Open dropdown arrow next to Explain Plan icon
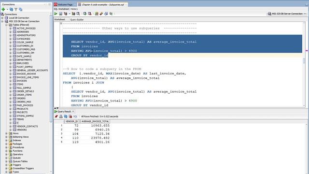The width and height of the screenshot is (309, 174). coord(70,14)
